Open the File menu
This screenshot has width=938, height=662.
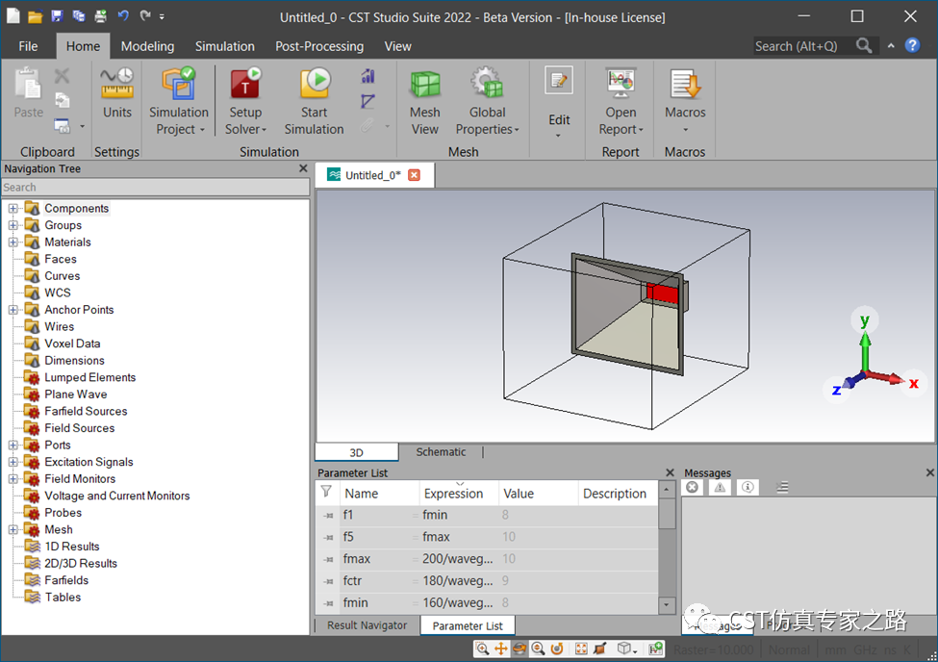[28, 46]
